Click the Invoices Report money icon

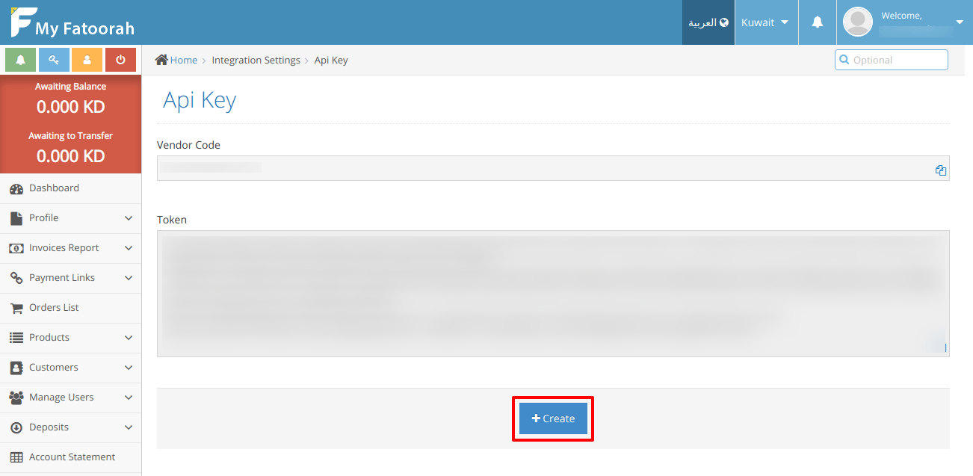point(16,248)
